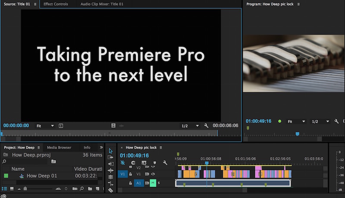Unmute A1 track with M button
The height and width of the screenshot is (198, 345).
click(153, 183)
